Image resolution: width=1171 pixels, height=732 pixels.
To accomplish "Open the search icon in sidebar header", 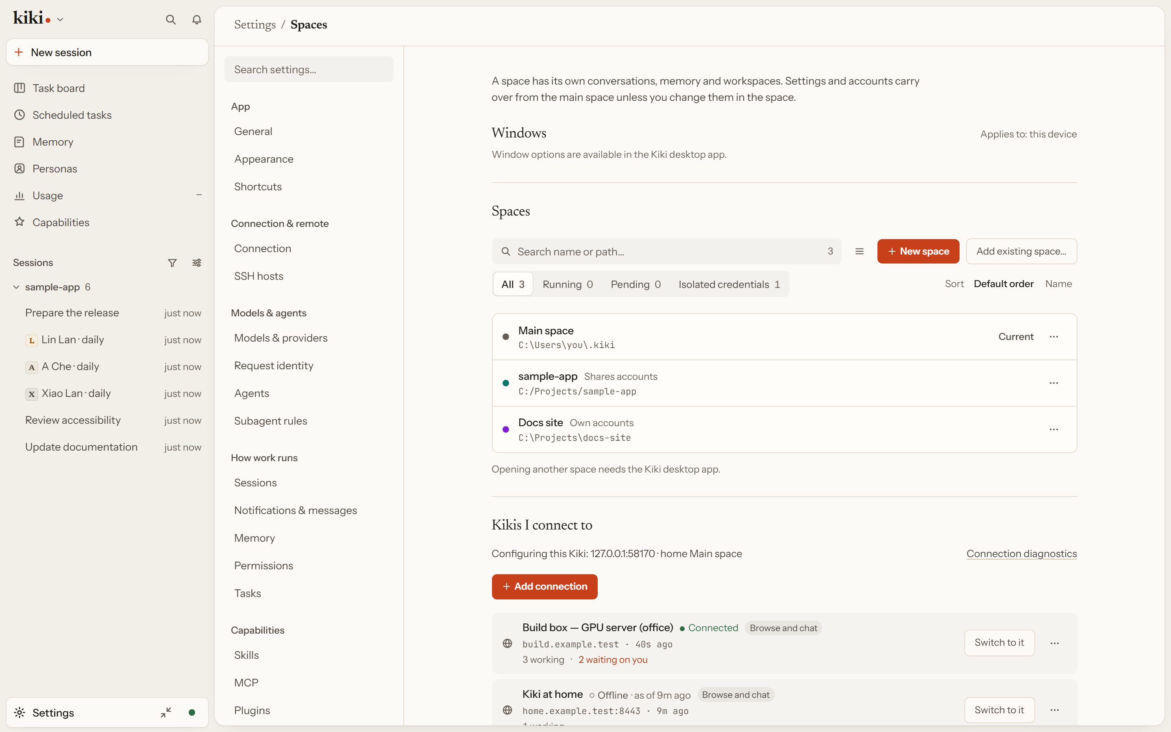I will pos(170,20).
